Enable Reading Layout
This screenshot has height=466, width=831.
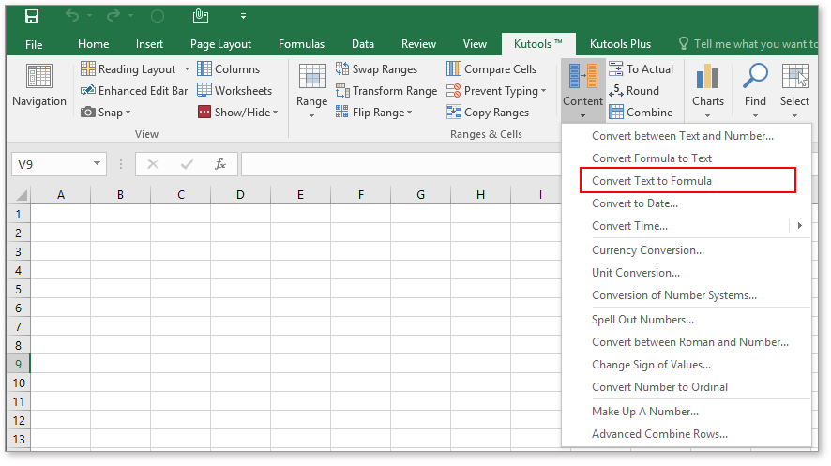[128, 68]
